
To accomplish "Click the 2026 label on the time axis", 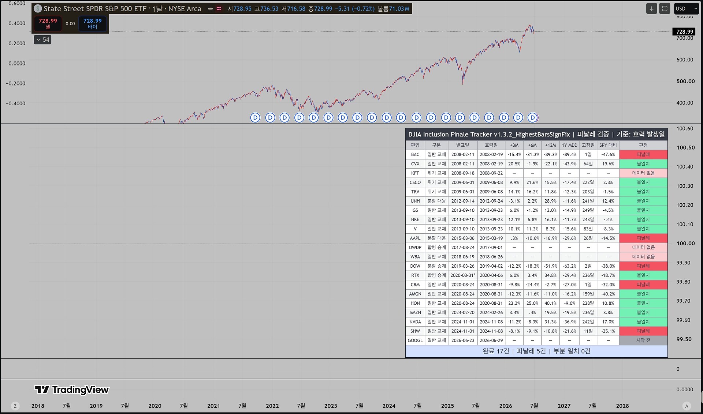I will [506, 406].
